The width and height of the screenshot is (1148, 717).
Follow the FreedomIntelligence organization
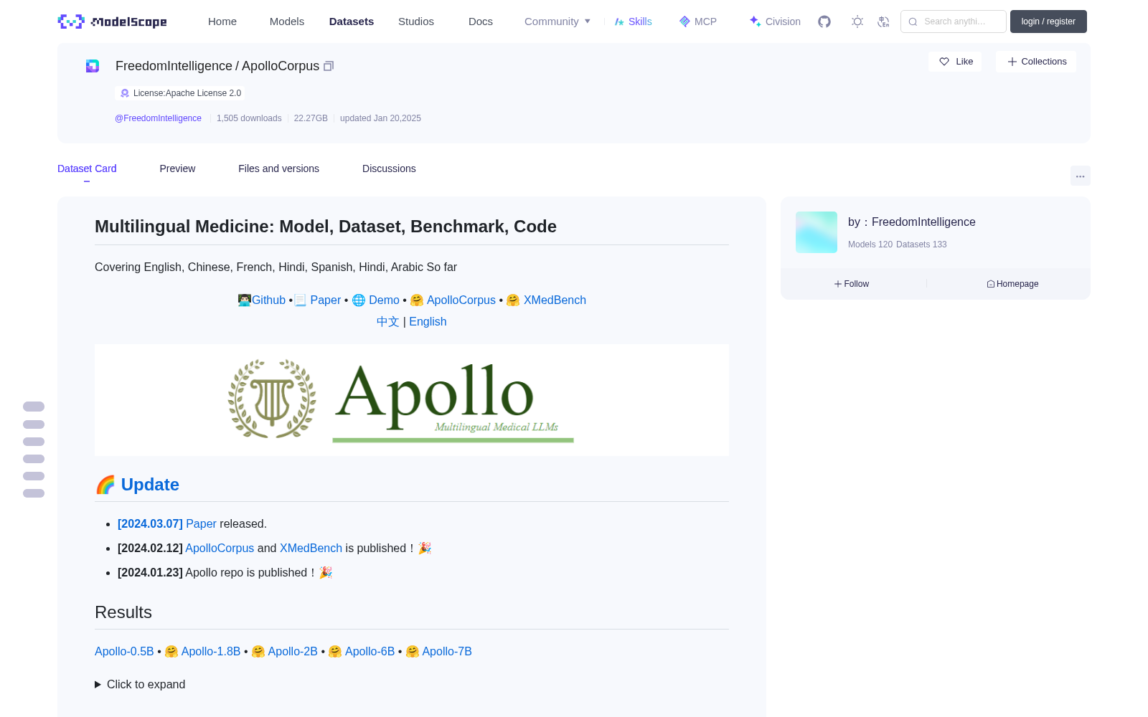pos(852,284)
